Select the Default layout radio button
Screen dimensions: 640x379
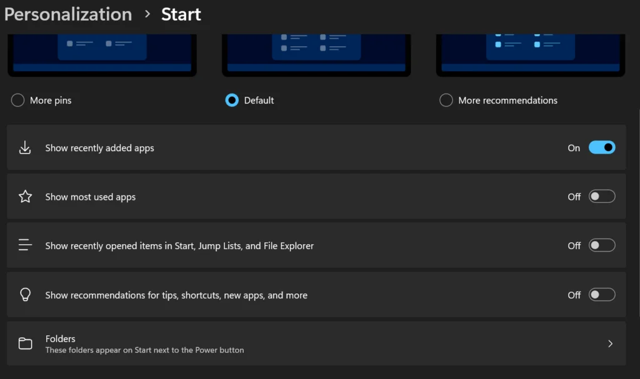coord(231,100)
